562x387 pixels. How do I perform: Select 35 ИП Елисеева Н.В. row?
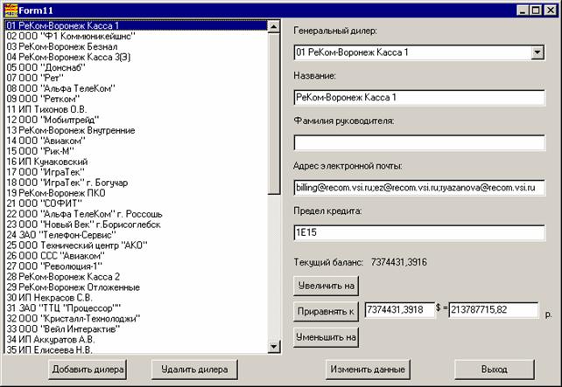pyautogui.click(x=137, y=349)
